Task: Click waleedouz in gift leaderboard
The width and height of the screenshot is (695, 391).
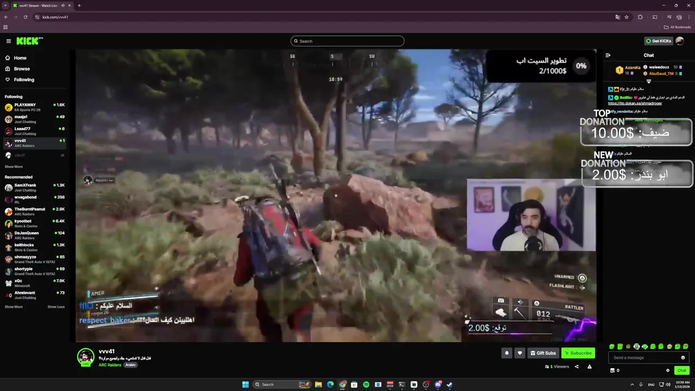Action: point(659,67)
